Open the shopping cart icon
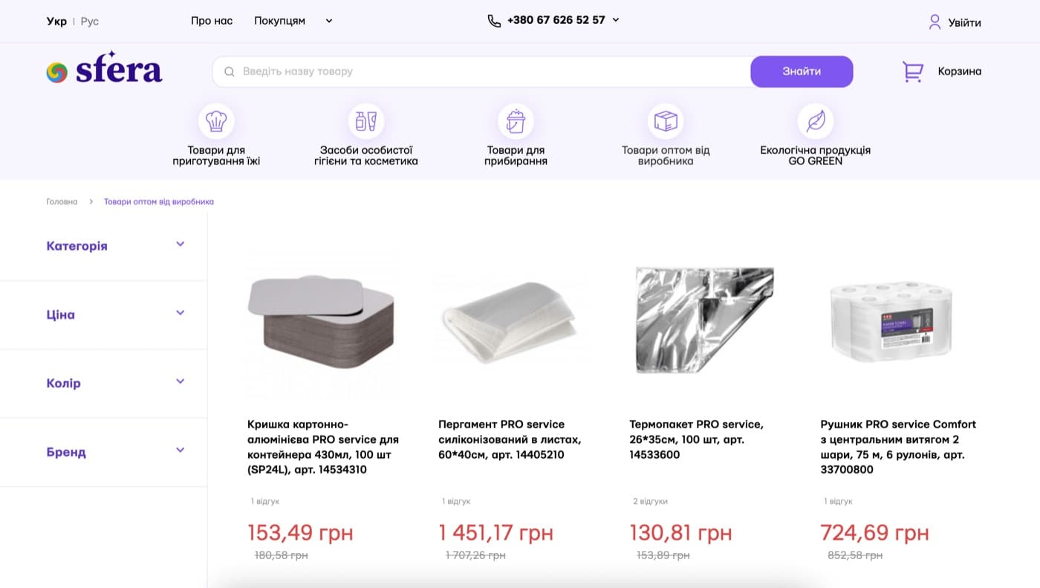This screenshot has height=588, width=1040. pos(913,71)
